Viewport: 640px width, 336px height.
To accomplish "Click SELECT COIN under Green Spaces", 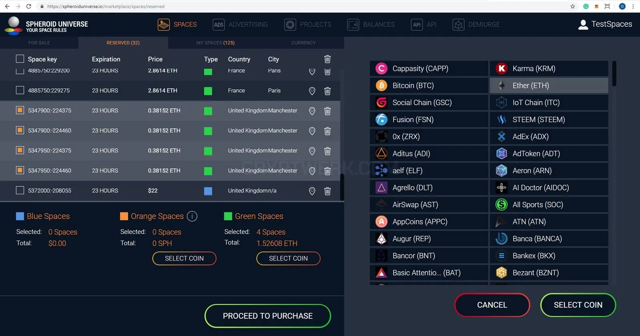I will (288, 258).
